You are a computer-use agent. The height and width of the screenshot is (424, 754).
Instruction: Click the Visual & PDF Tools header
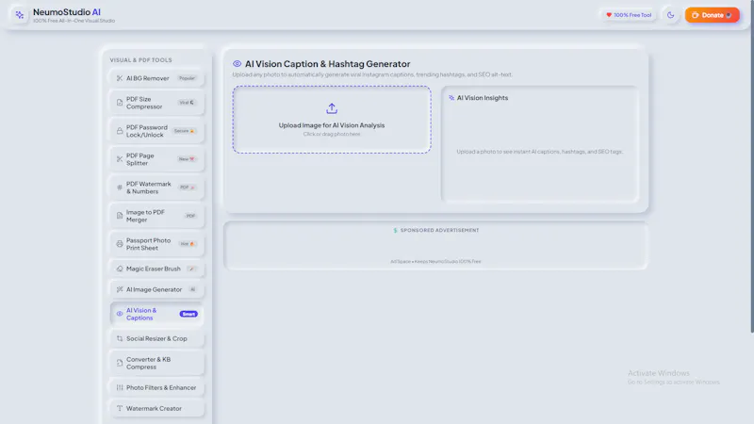[x=140, y=60]
